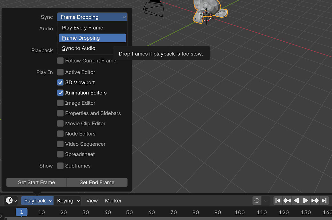Open the Marker menu in timeline
Screen dimensions: 332x220
(113, 200)
